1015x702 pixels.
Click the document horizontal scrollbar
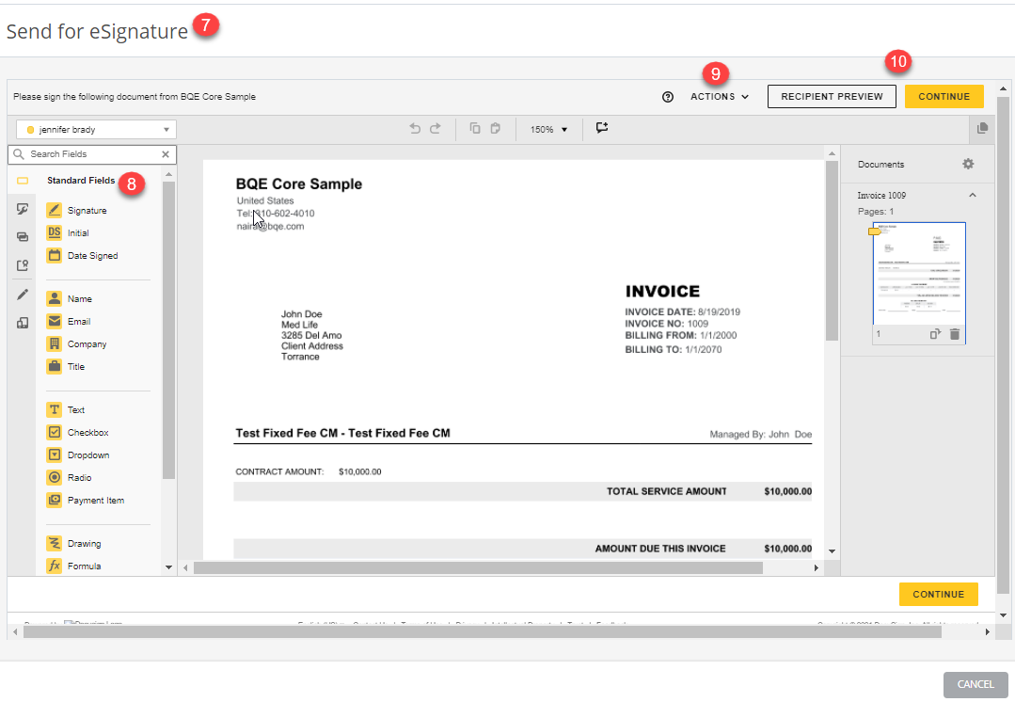[478, 568]
